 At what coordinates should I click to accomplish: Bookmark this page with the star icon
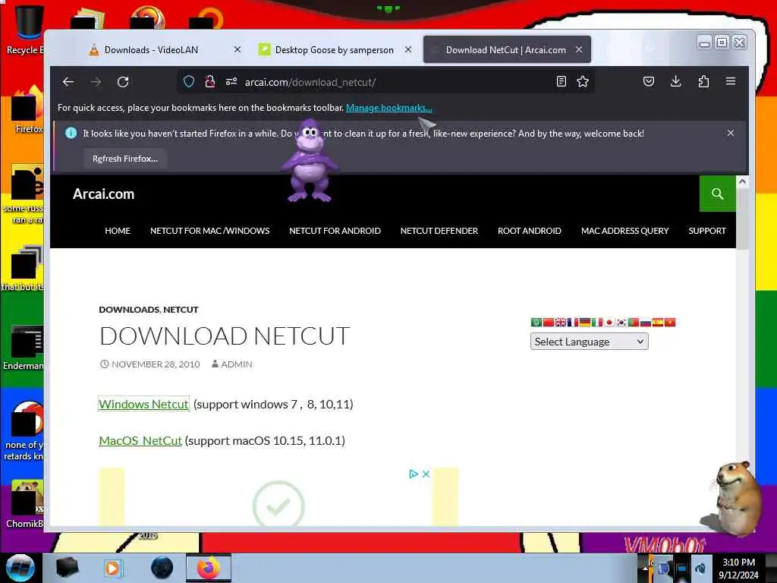click(583, 82)
